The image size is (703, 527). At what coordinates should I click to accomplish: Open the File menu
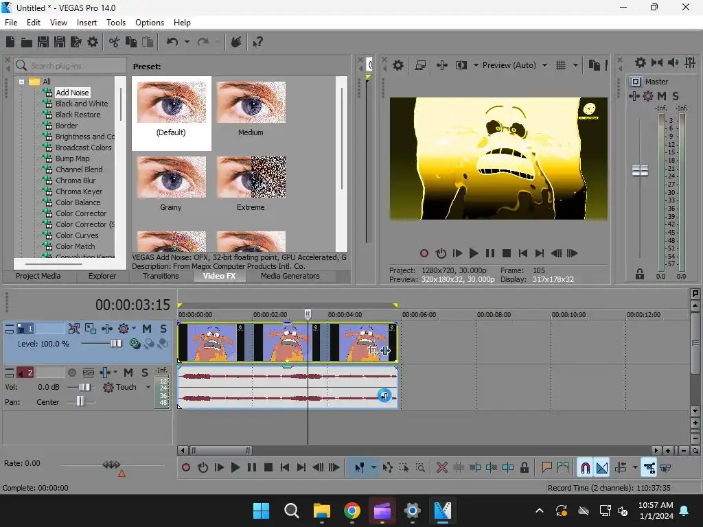point(11,23)
